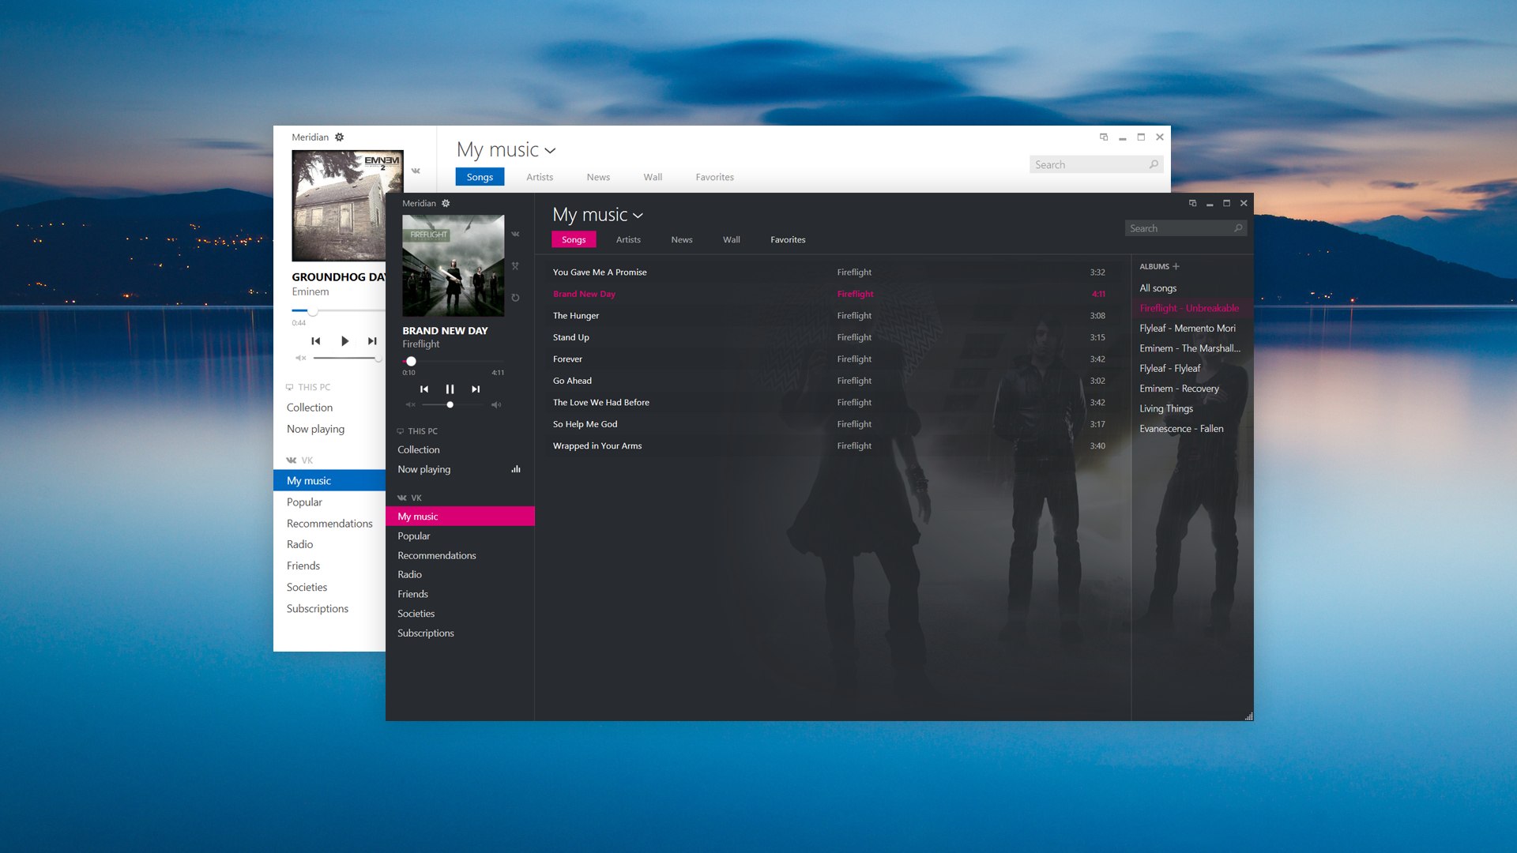This screenshot has height=853, width=1517.
Task: Click the previous track button
Action: coord(424,389)
